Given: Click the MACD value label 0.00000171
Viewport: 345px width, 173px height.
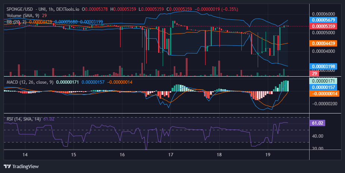Looking at the screenshot, I should pyautogui.click(x=323, y=81).
